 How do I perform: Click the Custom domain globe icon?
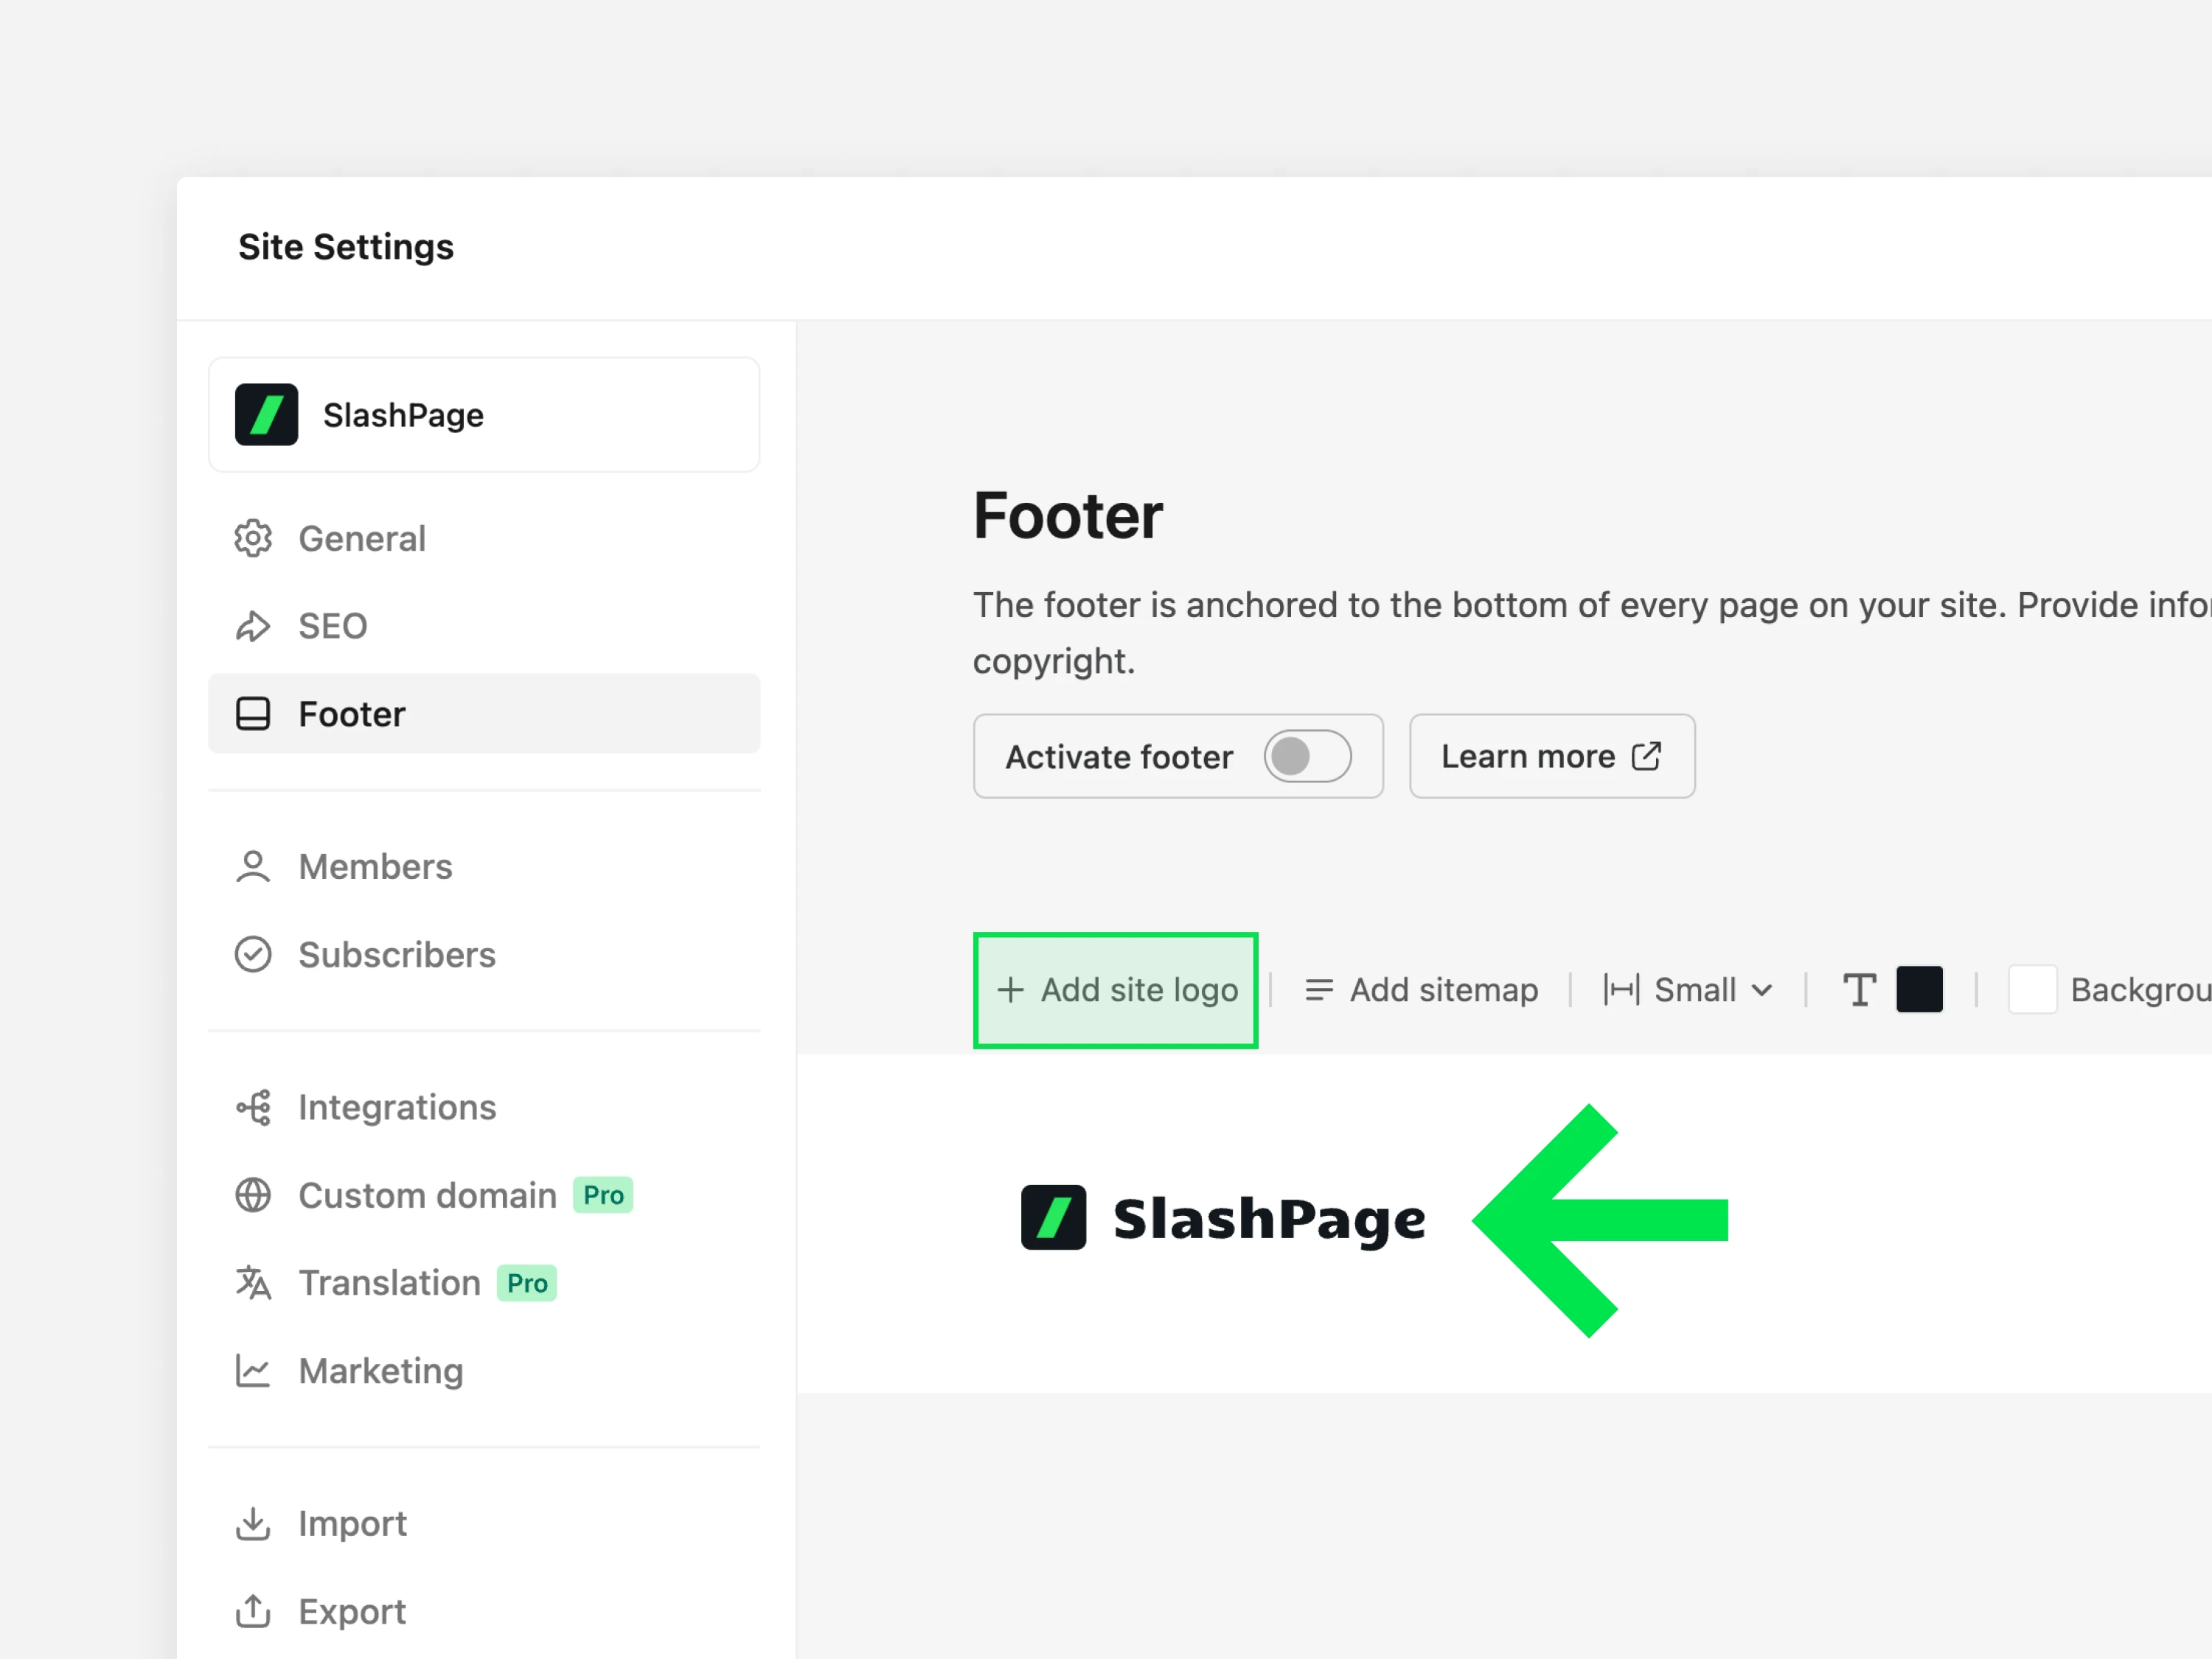pyautogui.click(x=253, y=1195)
